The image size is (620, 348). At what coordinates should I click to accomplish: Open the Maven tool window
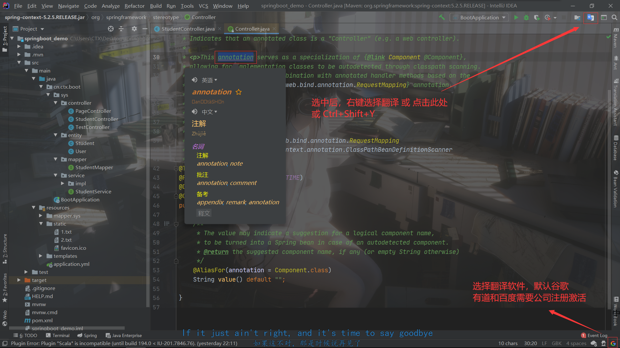click(616, 38)
